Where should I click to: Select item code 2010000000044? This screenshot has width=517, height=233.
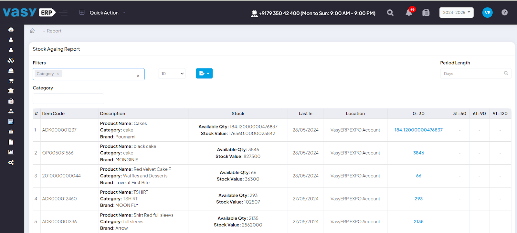[61, 176]
